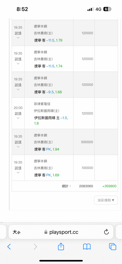122x264 pixels.
Task: Open the Safari share sheet icon
Action: 61,246
